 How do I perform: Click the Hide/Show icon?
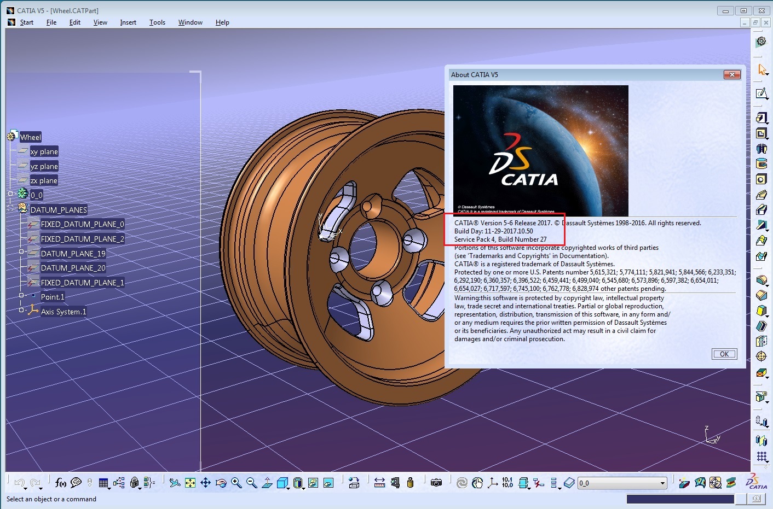click(x=313, y=483)
